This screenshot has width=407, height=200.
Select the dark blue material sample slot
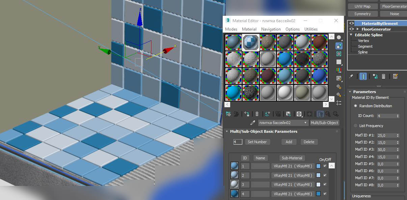pos(319,76)
